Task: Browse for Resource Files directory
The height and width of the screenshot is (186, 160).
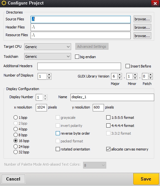Action: [142, 36]
